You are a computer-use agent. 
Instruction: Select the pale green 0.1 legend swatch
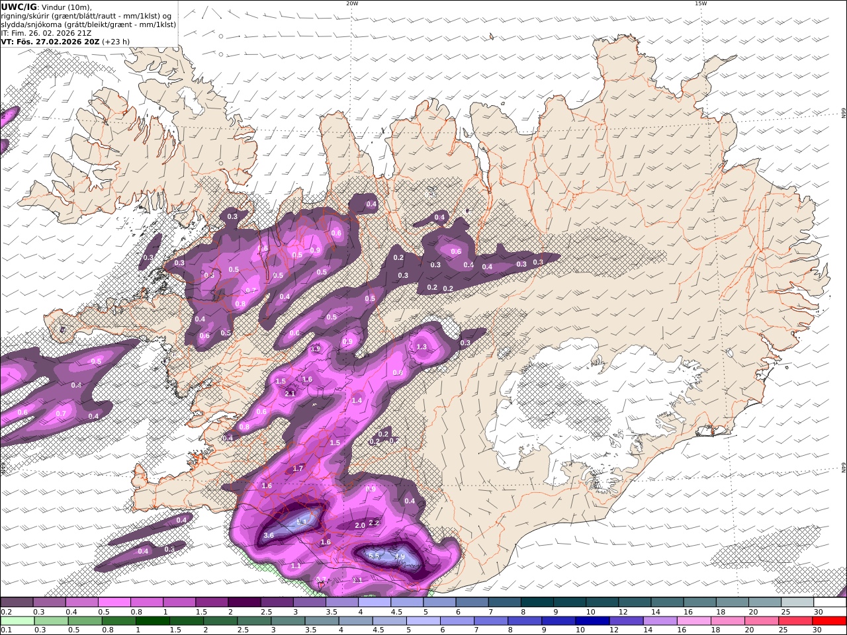(17, 620)
